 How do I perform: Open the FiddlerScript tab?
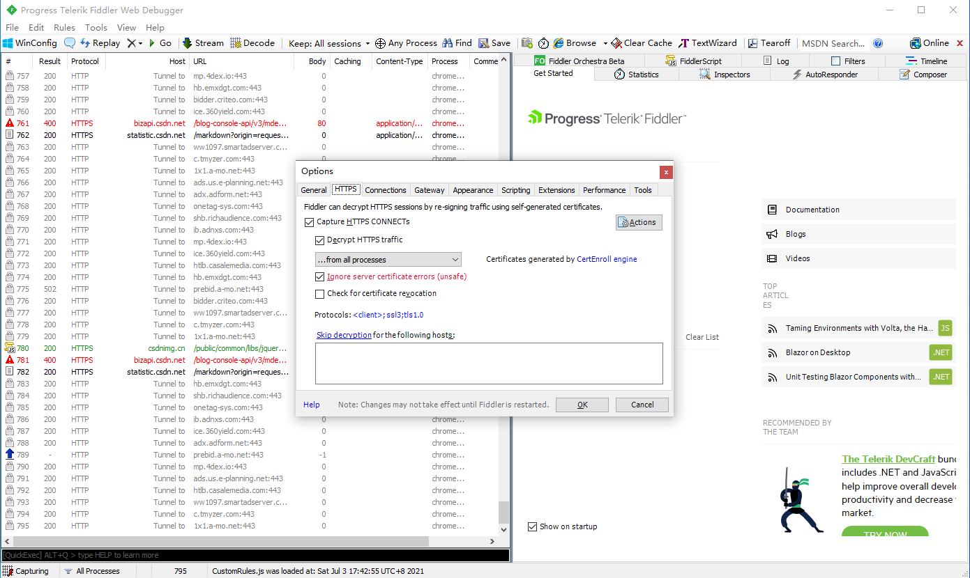[x=694, y=61]
